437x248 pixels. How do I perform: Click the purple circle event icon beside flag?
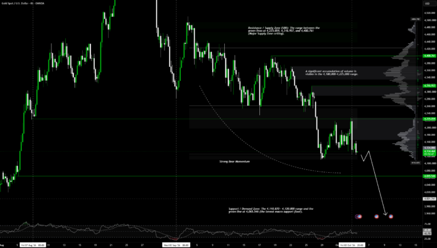[x=357, y=216]
